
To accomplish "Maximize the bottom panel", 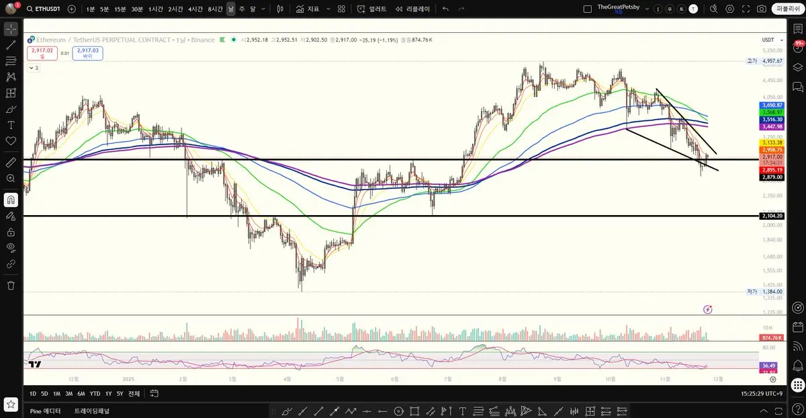I will click(779, 411).
